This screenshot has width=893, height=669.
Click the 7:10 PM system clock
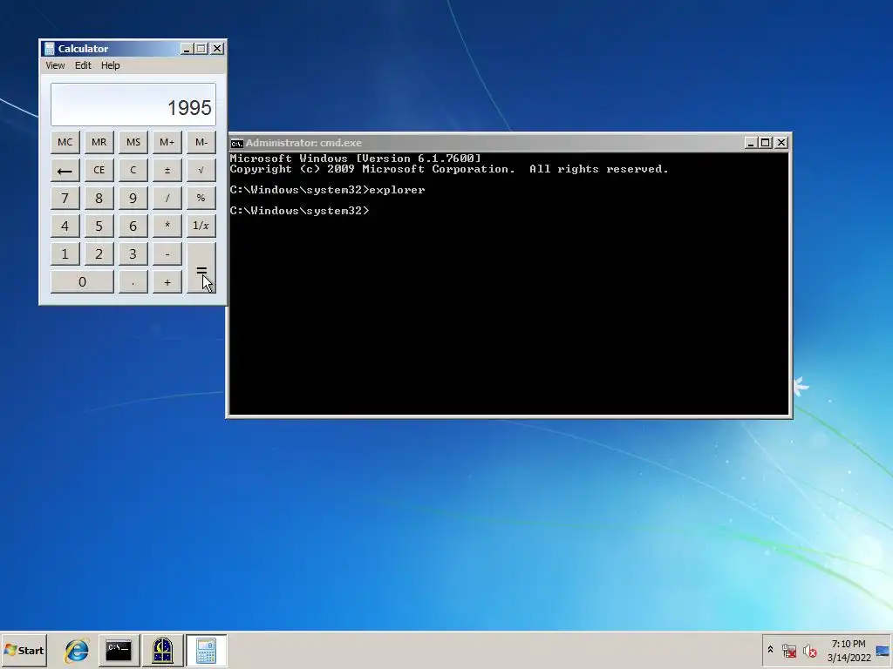point(849,651)
